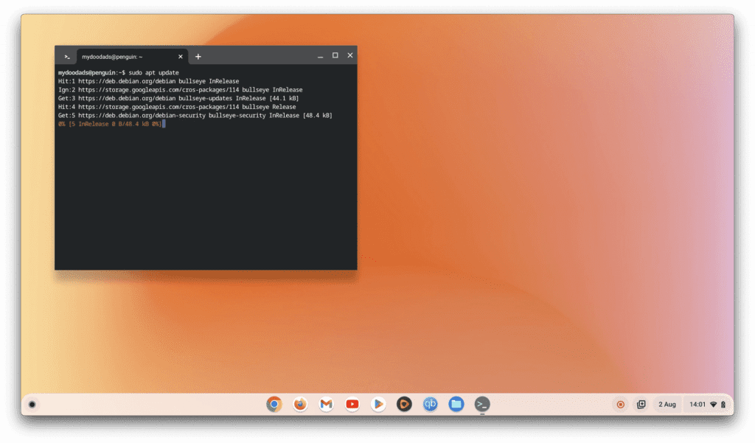Close the Terminal window
755x443 pixels.
click(x=350, y=55)
